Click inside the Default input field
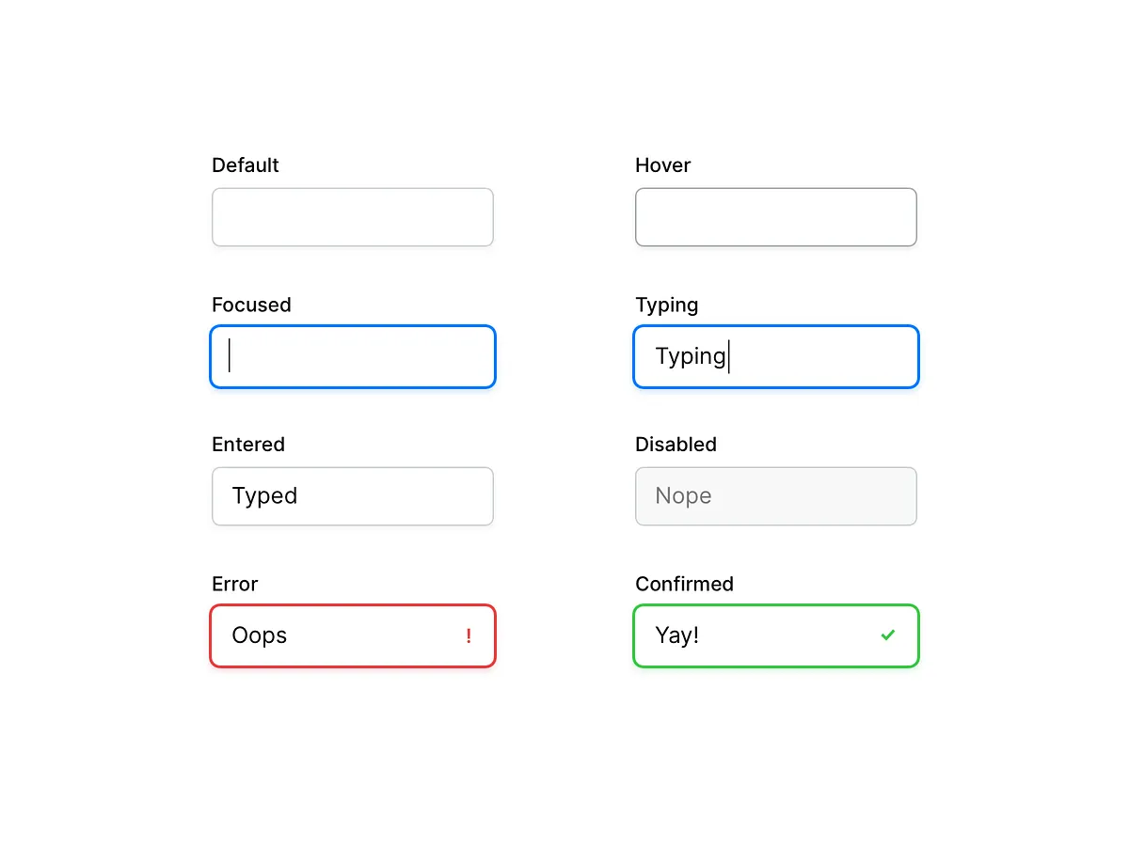 click(x=353, y=217)
